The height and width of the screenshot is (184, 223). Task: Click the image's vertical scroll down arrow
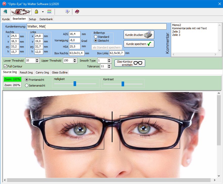click(219, 176)
